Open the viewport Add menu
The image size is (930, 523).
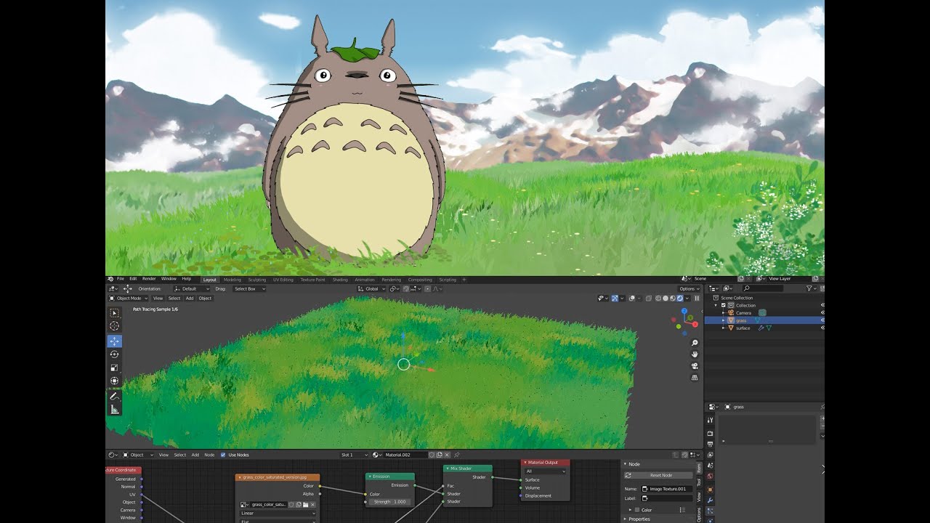tap(190, 299)
